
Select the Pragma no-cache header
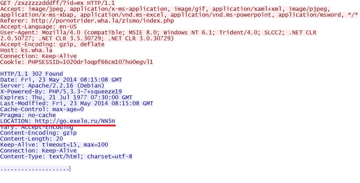(28, 115)
